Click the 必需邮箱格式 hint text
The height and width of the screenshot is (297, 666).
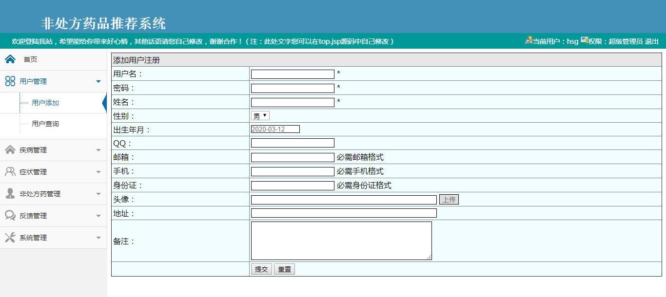pyautogui.click(x=360, y=157)
